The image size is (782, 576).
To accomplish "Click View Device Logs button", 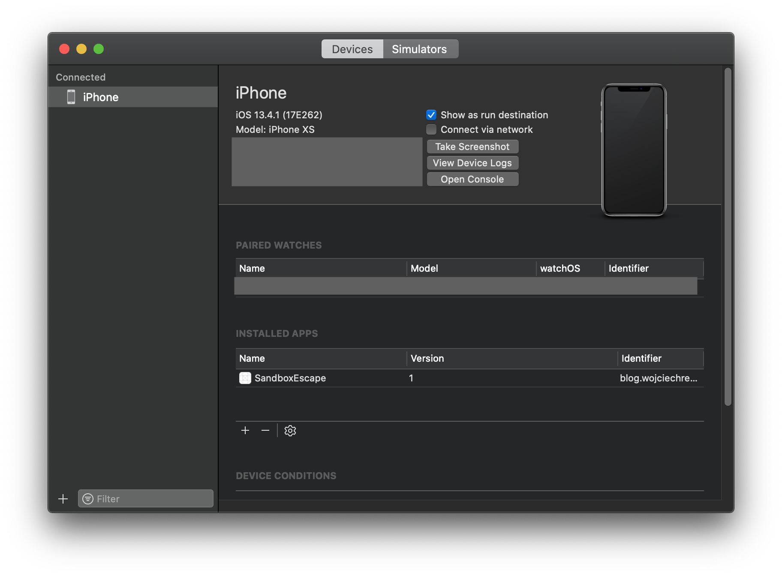I will tap(472, 163).
